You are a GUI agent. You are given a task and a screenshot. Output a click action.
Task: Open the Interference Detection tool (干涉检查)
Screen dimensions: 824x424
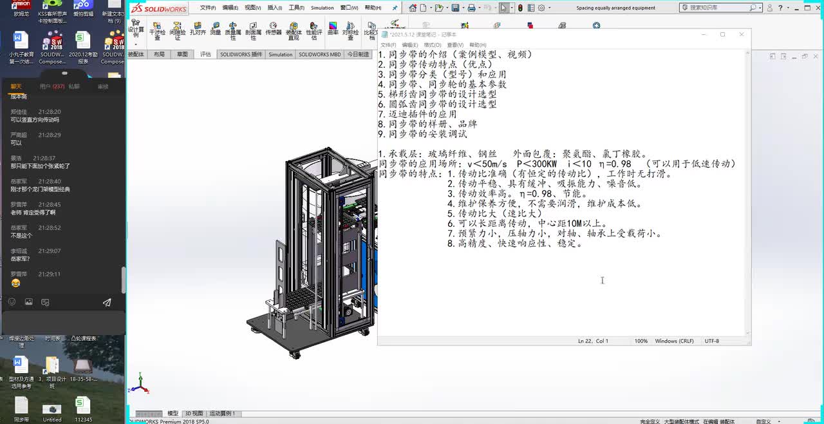(157, 32)
